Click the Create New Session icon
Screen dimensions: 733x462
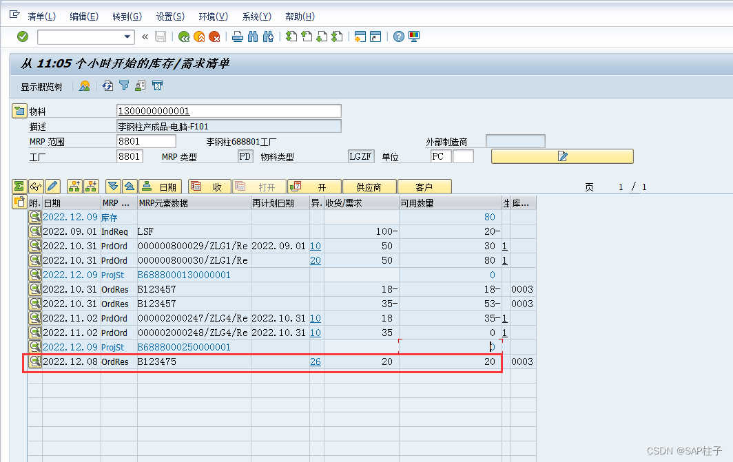click(x=360, y=36)
